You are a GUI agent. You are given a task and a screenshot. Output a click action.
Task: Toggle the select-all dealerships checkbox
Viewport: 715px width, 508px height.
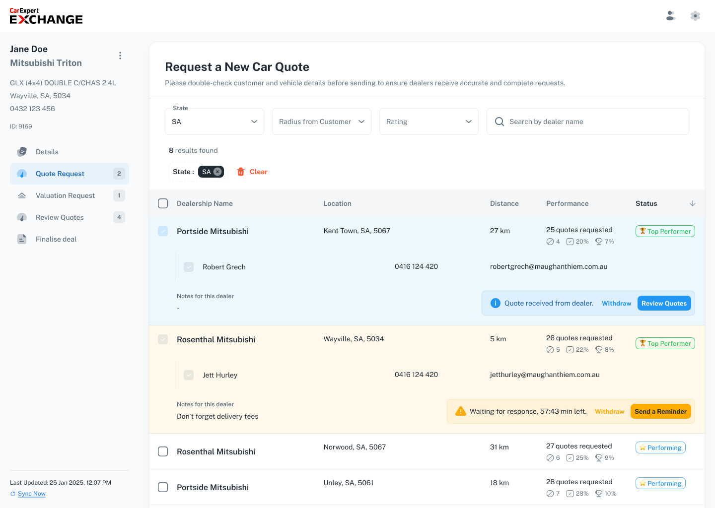pyautogui.click(x=163, y=203)
